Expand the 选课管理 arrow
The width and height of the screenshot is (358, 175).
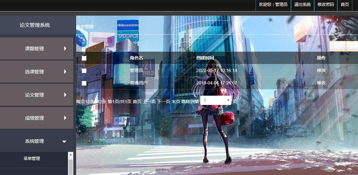(65, 72)
